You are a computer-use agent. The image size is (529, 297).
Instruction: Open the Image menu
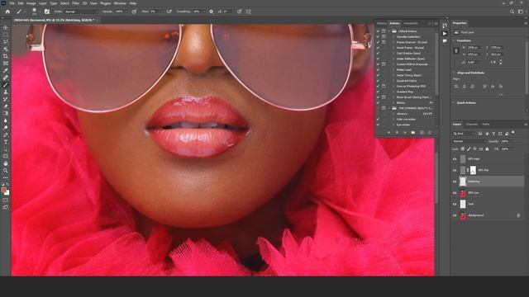[31, 3]
